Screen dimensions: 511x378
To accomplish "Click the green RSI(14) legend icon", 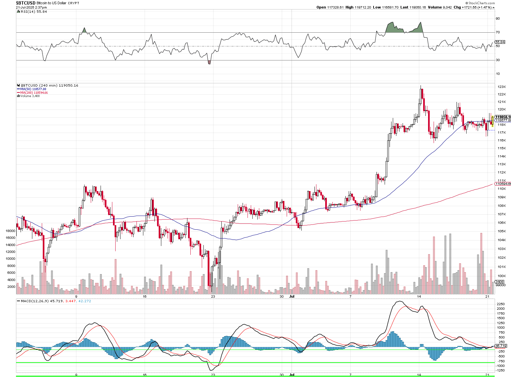I will [x=18, y=12].
